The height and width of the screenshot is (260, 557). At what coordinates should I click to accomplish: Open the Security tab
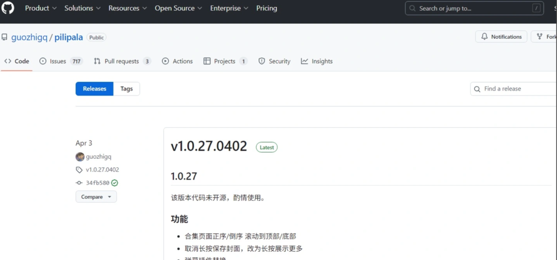point(274,61)
